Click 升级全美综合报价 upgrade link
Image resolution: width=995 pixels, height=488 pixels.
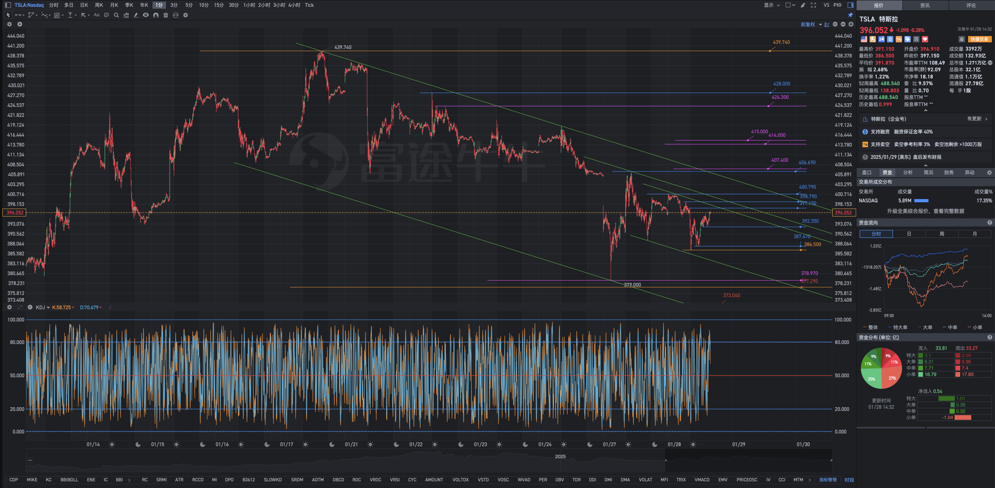(x=926, y=211)
